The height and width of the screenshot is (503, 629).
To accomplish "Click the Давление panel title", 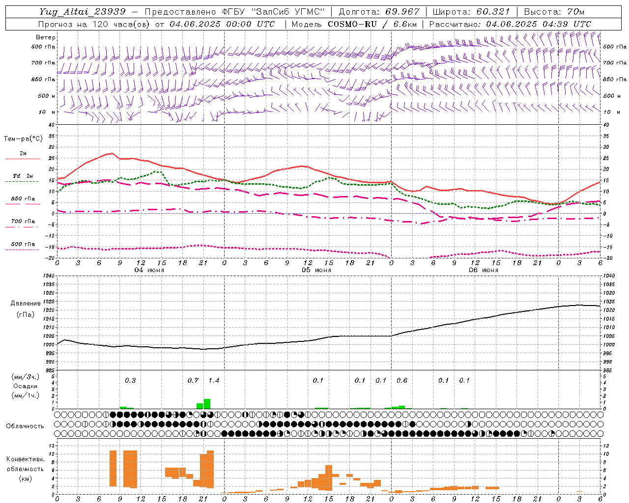I will [x=26, y=304].
